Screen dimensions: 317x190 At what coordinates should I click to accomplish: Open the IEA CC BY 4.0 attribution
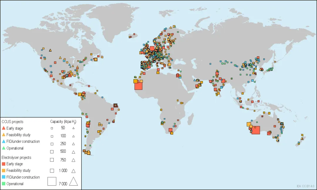tap(305, 186)
